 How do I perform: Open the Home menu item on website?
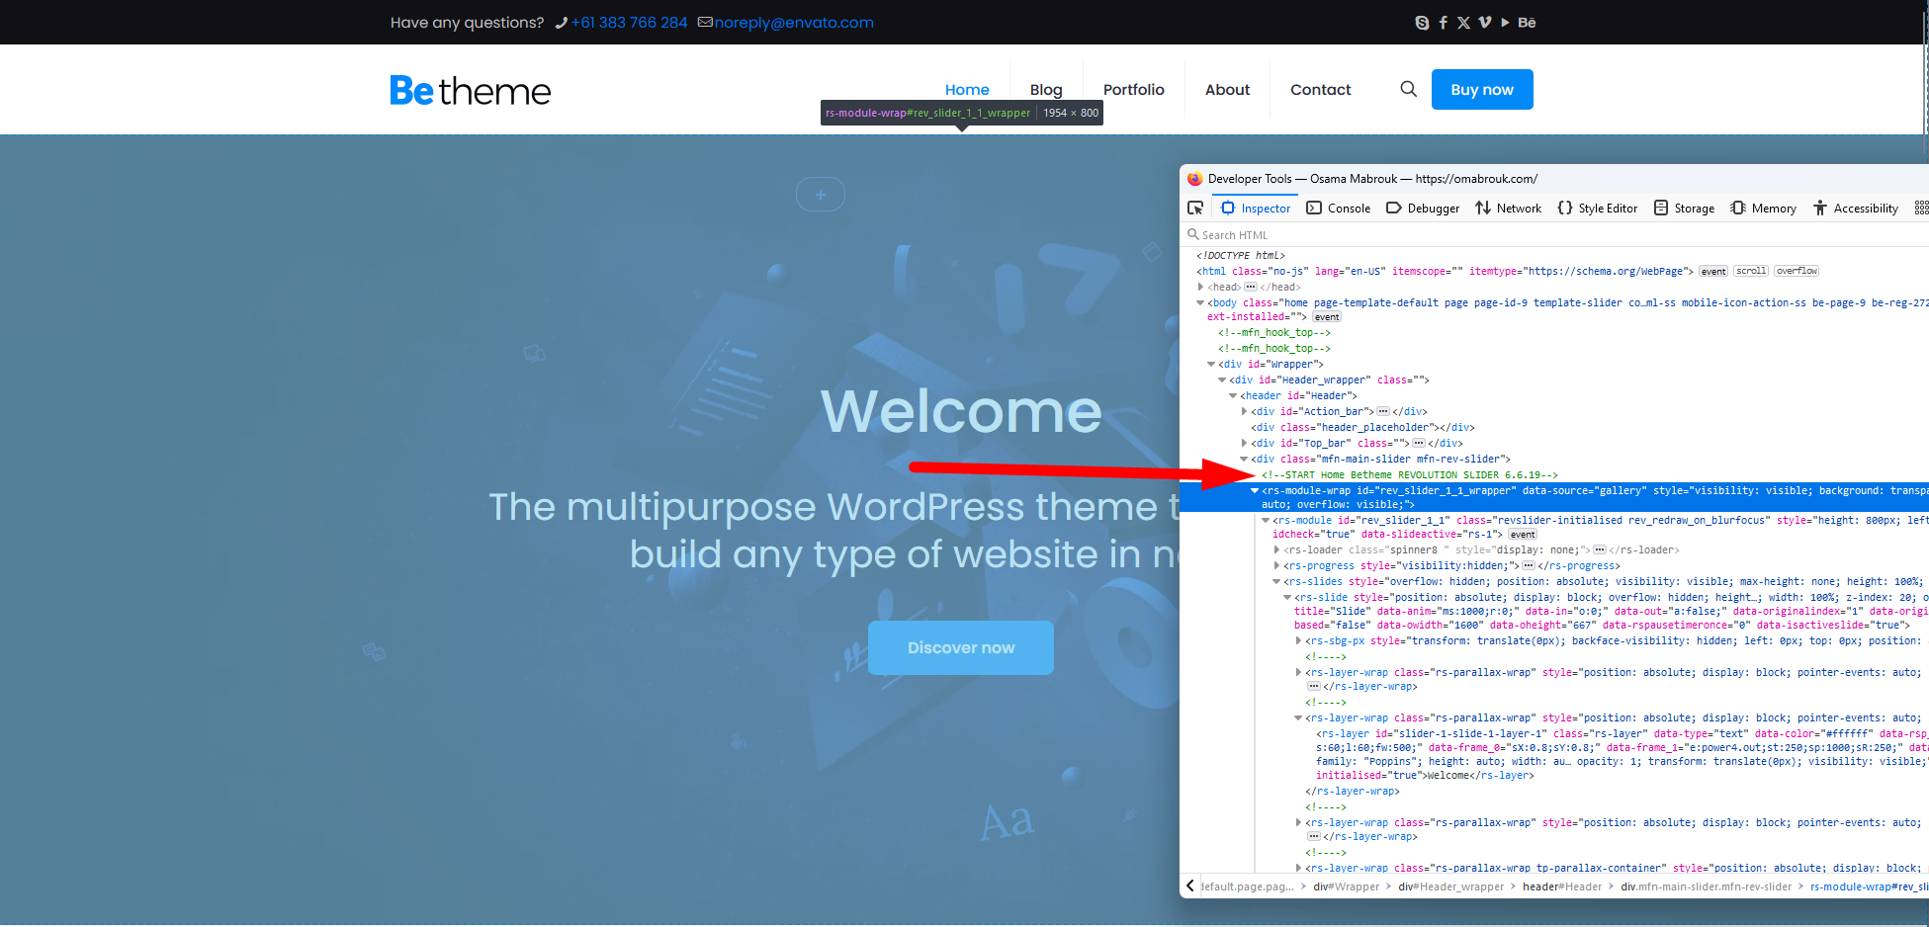[x=967, y=90]
